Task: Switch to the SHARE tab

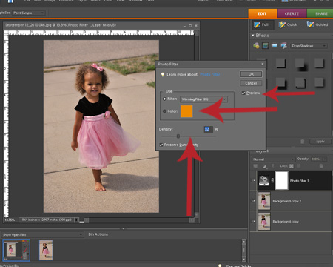Action: tap(320, 13)
